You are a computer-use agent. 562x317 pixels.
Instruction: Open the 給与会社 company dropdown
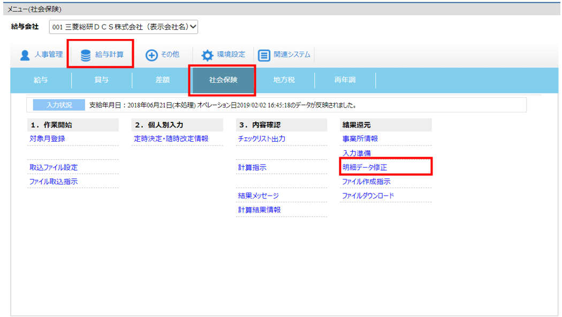[x=123, y=27]
